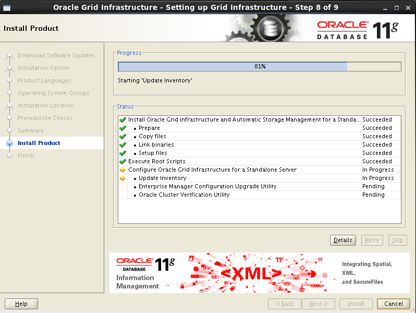The image size is (416, 313).
Task: Click the window resize grip corner
Action: (412, 309)
